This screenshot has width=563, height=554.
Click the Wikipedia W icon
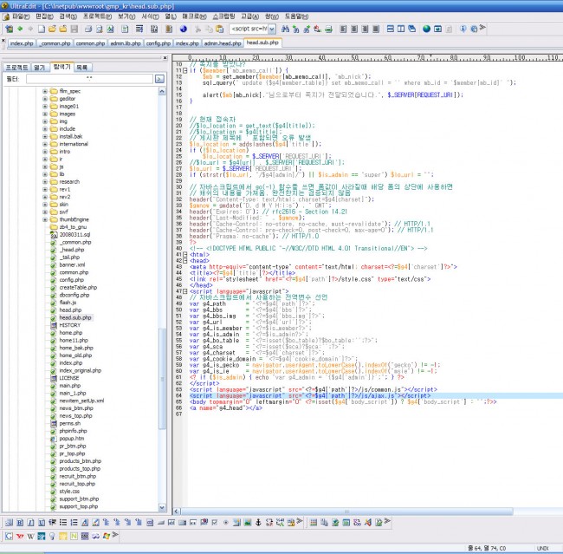pos(31,536)
